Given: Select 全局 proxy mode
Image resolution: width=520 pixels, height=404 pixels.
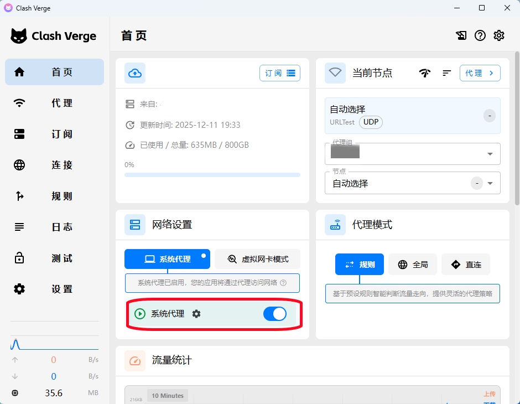Looking at the screenshot, I should (x=413, y=265).
